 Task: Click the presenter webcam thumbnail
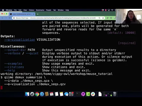(x=129, y=16)
